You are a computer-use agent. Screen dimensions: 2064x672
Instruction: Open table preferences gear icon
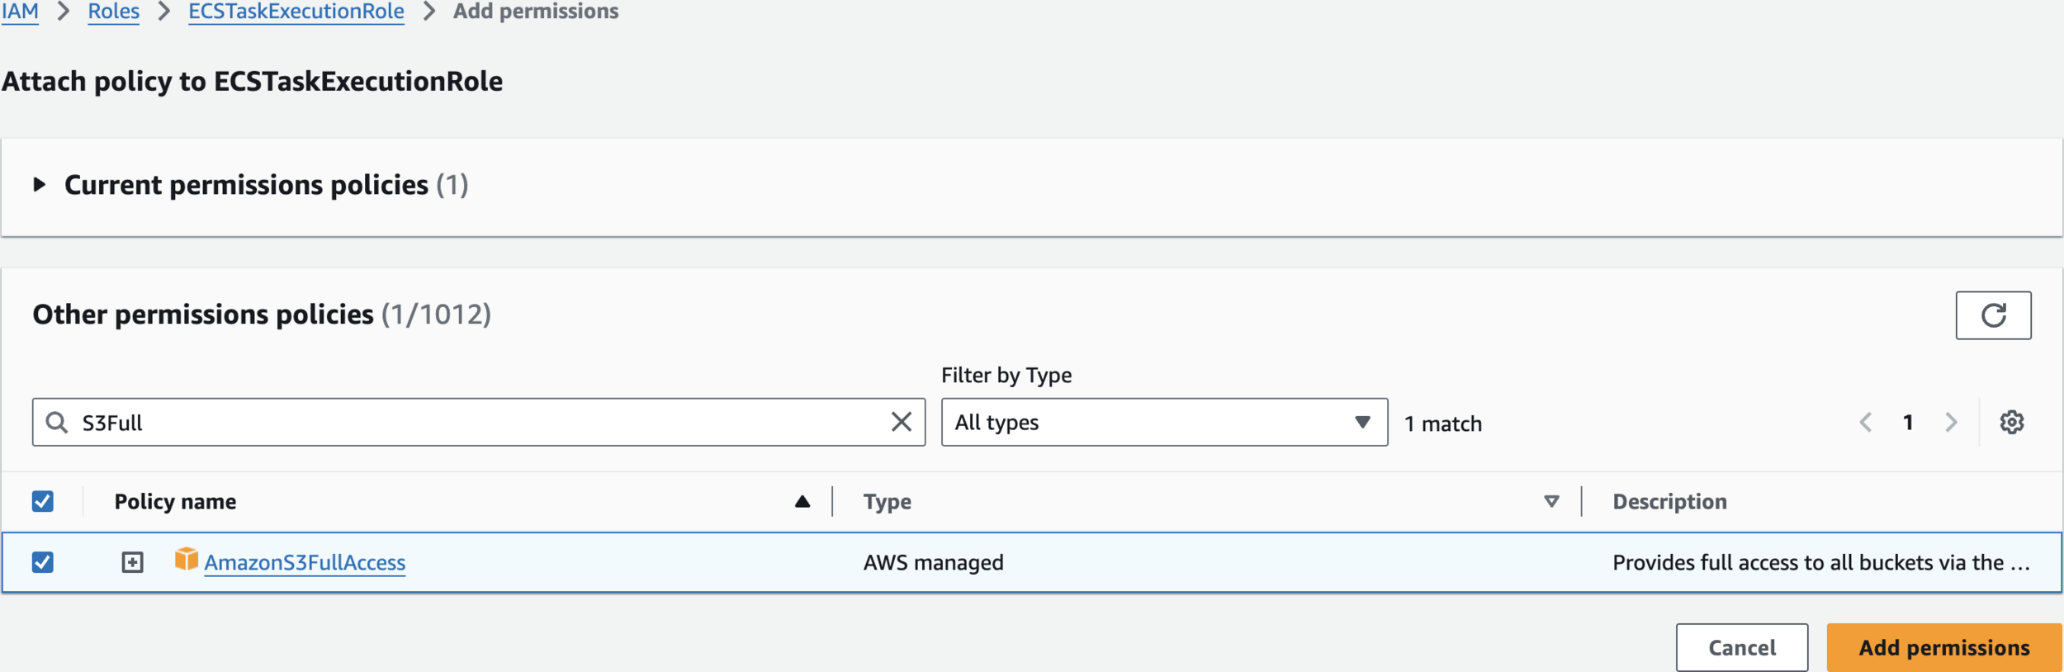2011,423
